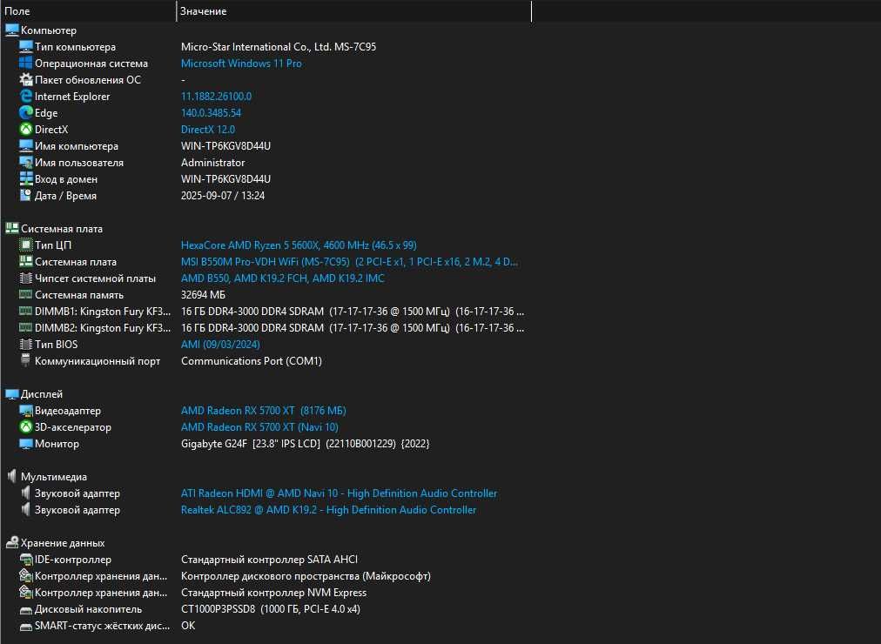881x644 pixels.
Task: Open the DirectX 12.0 link
Action: tap(208, 130)
